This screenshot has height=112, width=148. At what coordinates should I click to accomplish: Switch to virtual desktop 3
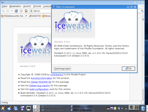(35, 110)
